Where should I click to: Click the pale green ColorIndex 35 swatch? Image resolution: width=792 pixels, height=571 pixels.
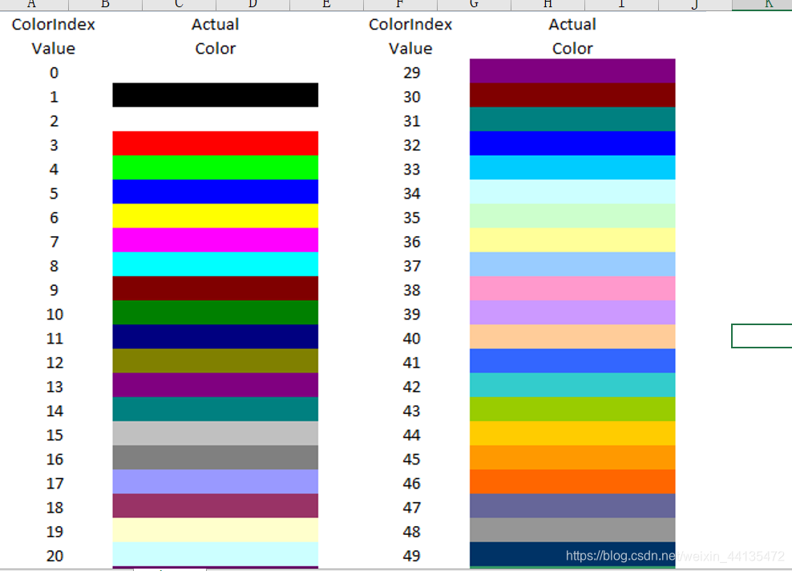pos(572,216)
